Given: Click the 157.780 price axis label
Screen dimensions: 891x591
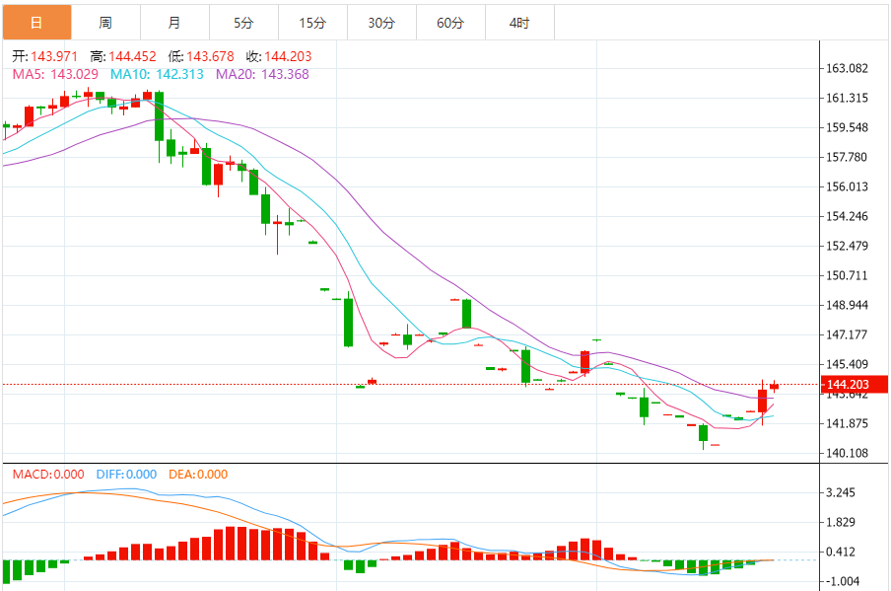Looking at the screenshot, I should click(x=847, y=157).
